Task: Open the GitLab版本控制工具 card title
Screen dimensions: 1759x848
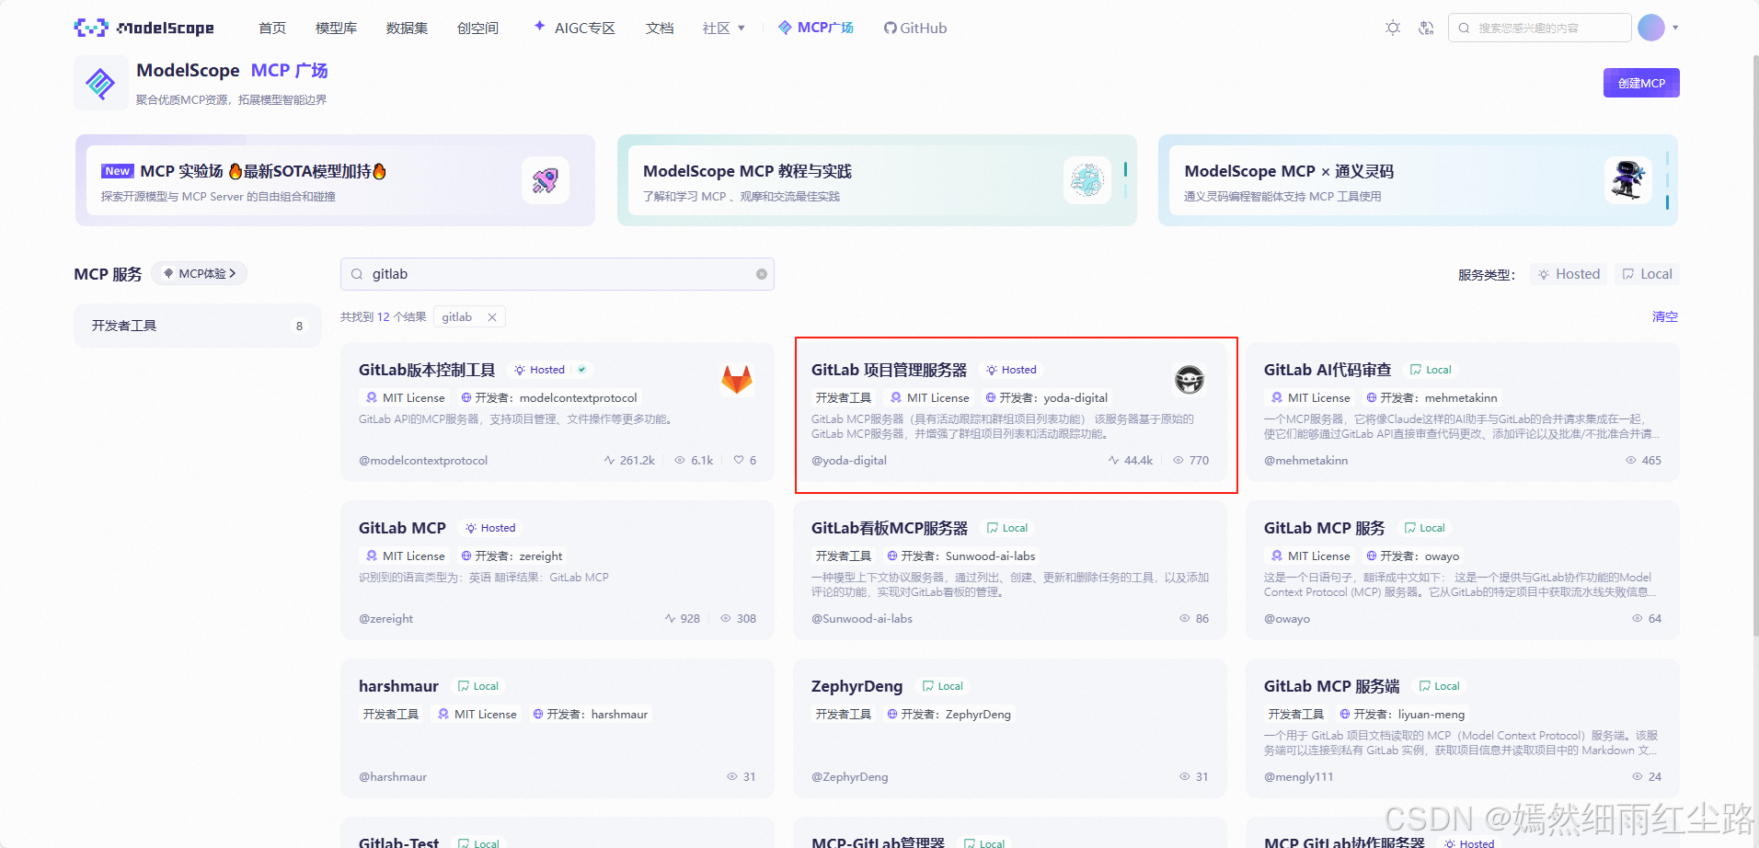Action: tap(427, 370)
